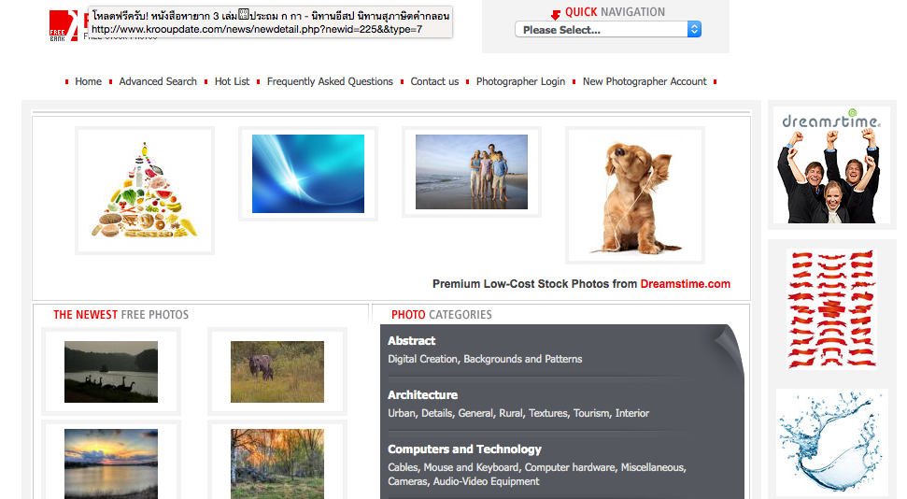This screenshot has height=499, width=907.
Task: Select the Abstract photo category
Action: (x=412, y=341)
